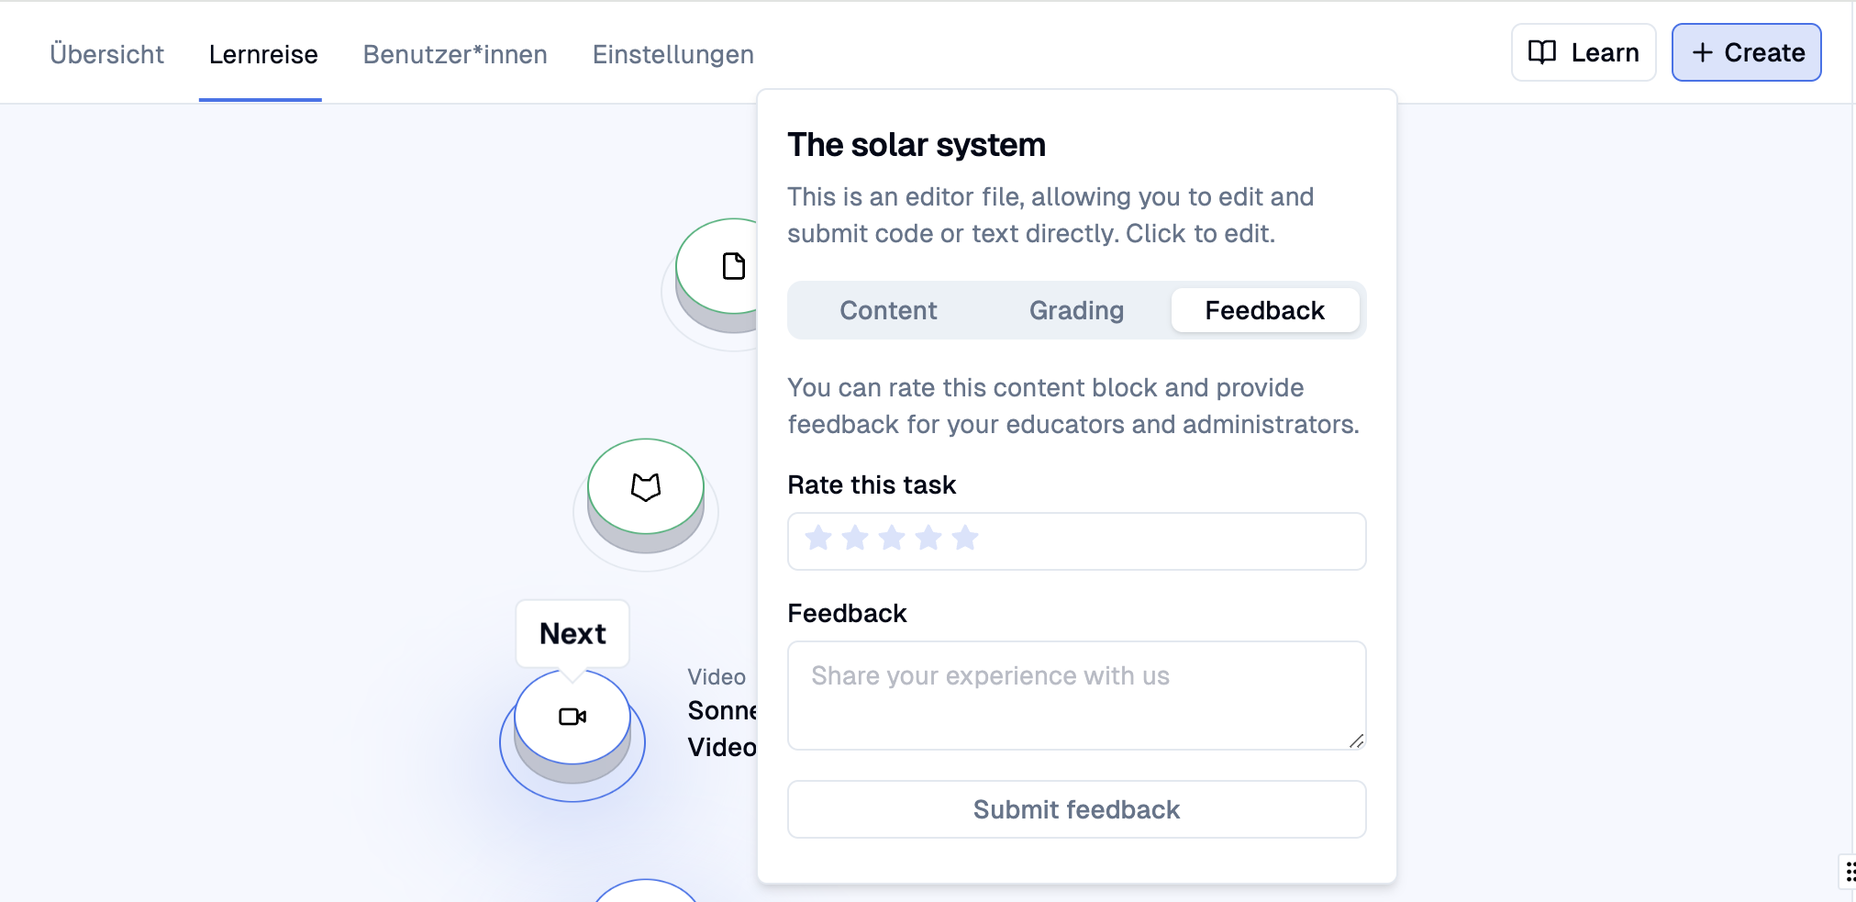The image size is (1856, 902).
Task: Open the file document node icon
Action: point(733,266)
